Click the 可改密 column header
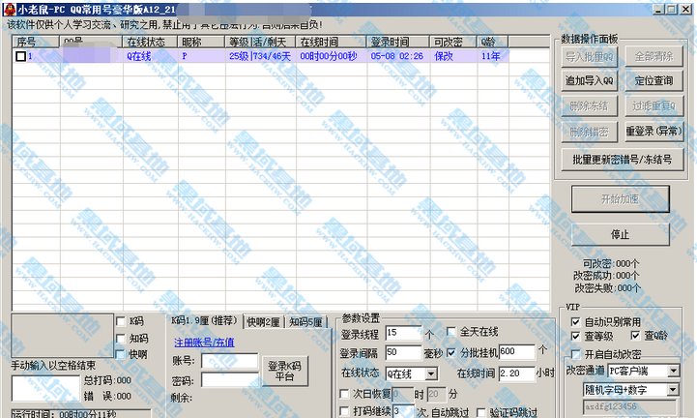697x418 pixels. [453, 42]
